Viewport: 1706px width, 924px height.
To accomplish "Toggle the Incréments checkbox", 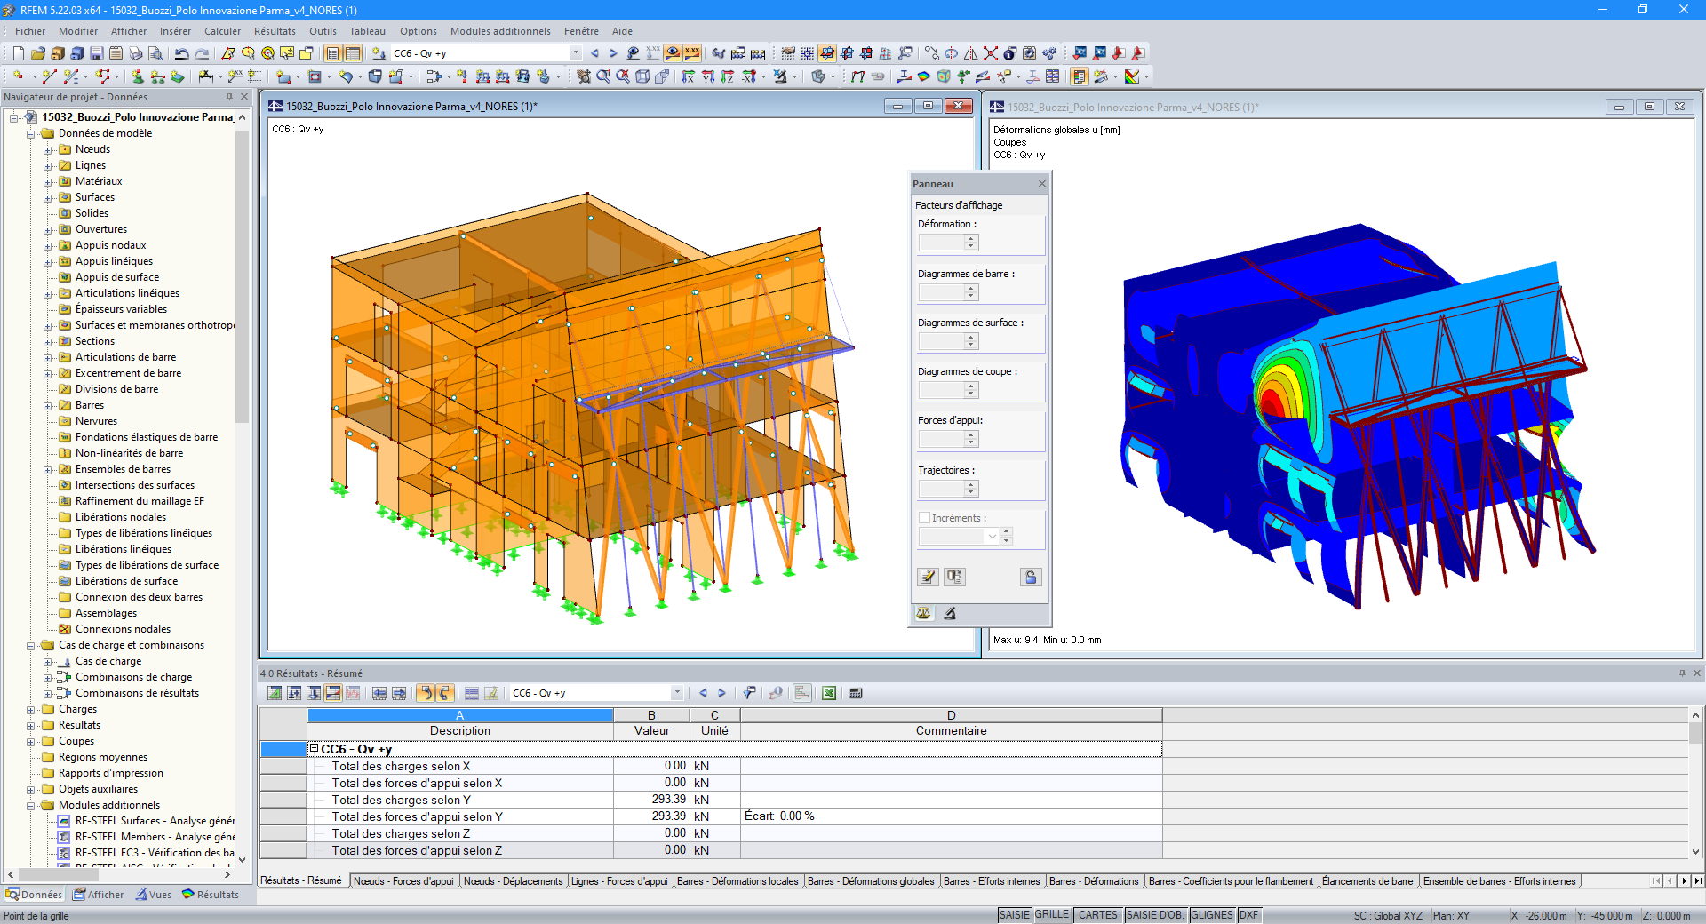I will (924, 518).
